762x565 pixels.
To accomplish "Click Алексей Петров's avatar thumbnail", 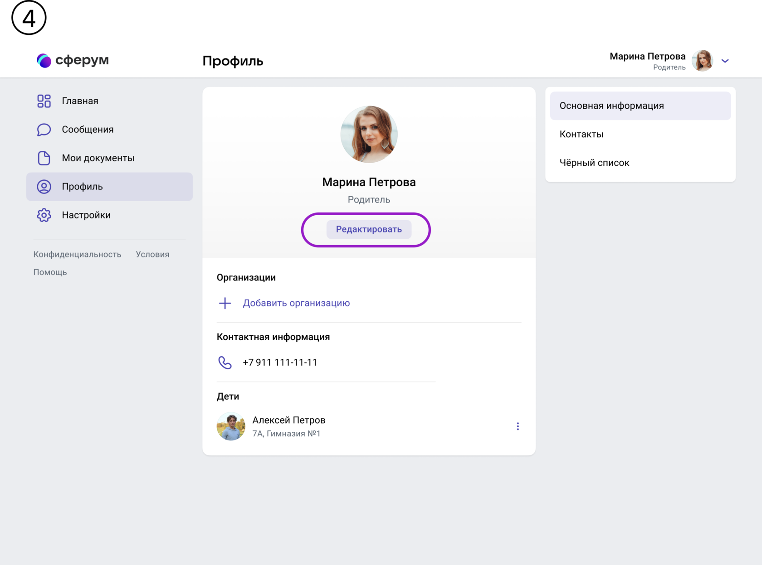I will pyautogui.click(x=231, y=426).
